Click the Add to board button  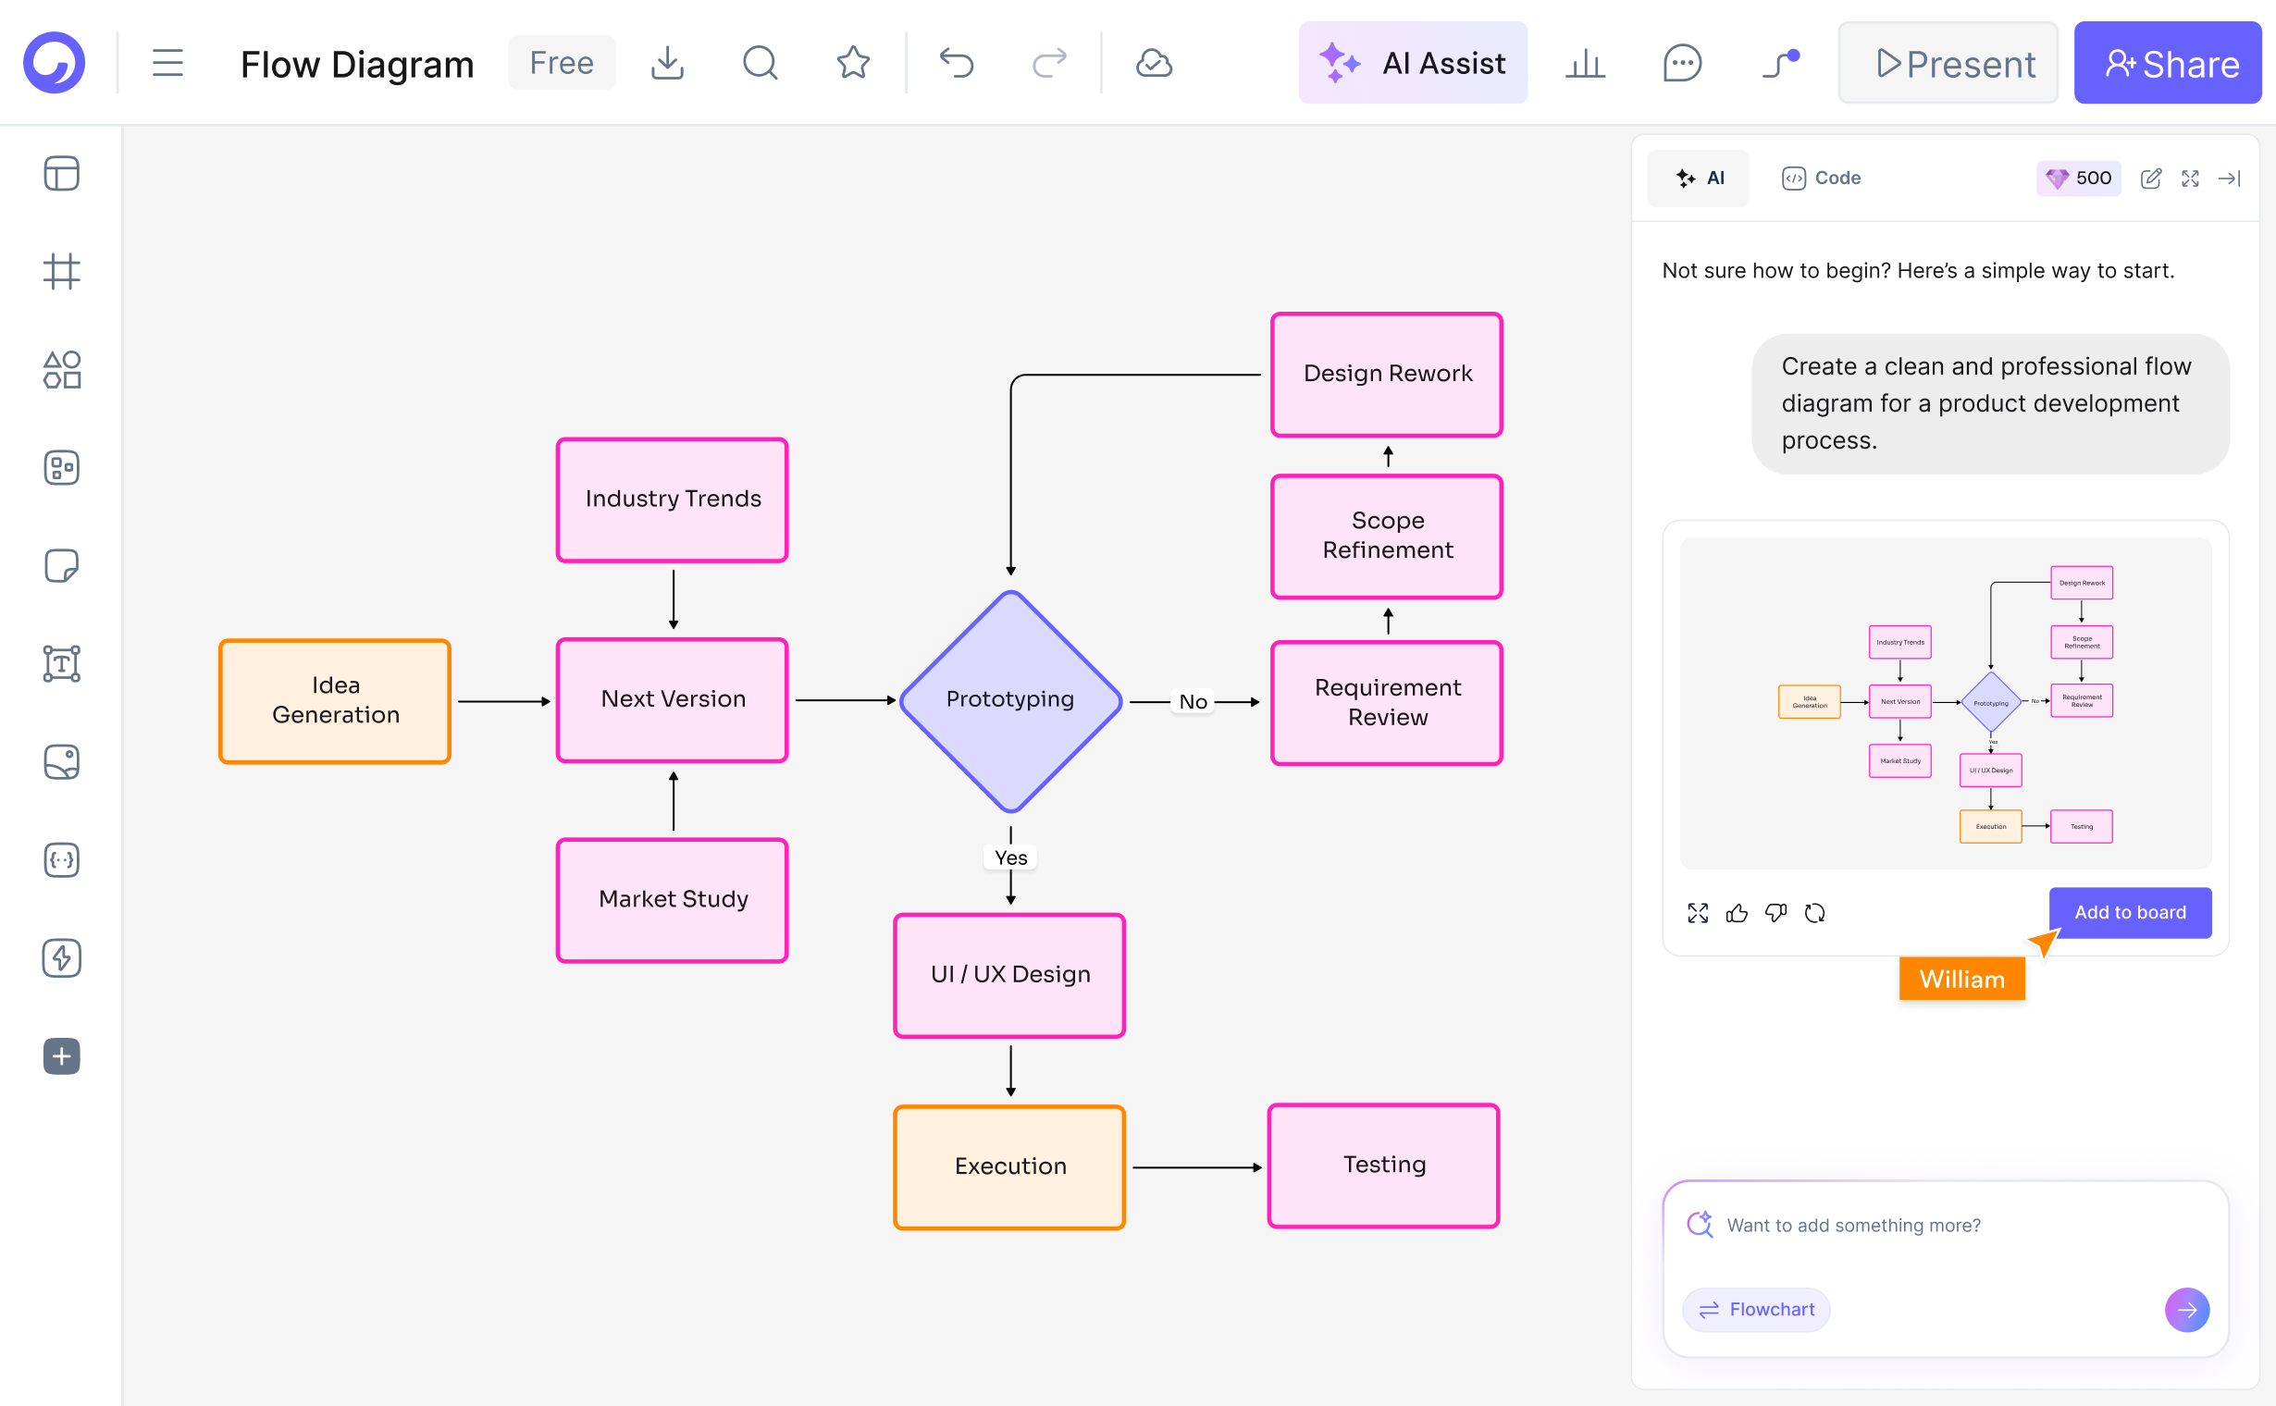pos(2130,913)
